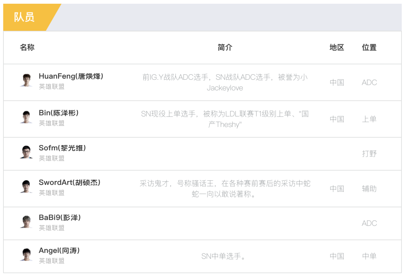Viewport: 406px width, 280px height.
Task: Click the 打野 position in Sofm's row
Action: coord(369,154)
